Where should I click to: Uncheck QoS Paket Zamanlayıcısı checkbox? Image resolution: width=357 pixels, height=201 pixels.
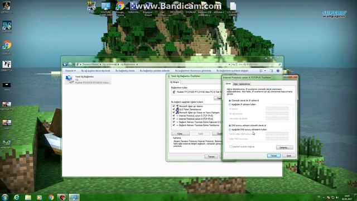174,109
